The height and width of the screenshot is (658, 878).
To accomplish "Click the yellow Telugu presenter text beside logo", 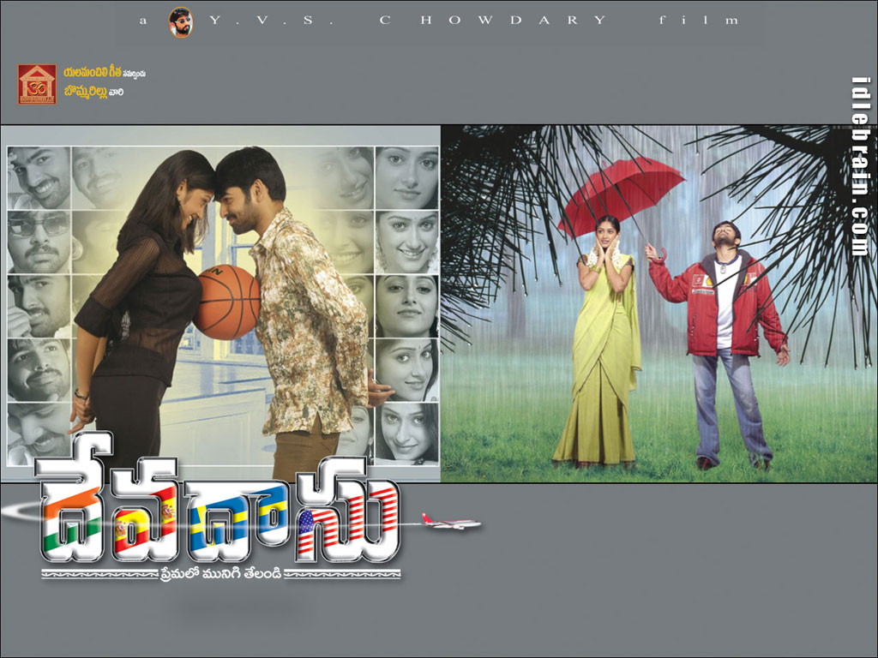I will coord(93,72).
